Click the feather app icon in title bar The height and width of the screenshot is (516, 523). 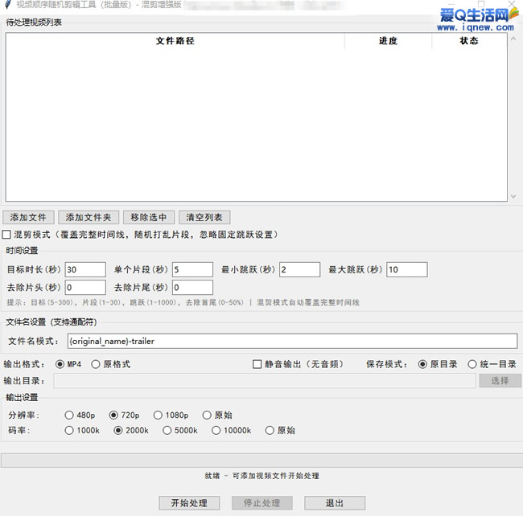pos(8,5)
